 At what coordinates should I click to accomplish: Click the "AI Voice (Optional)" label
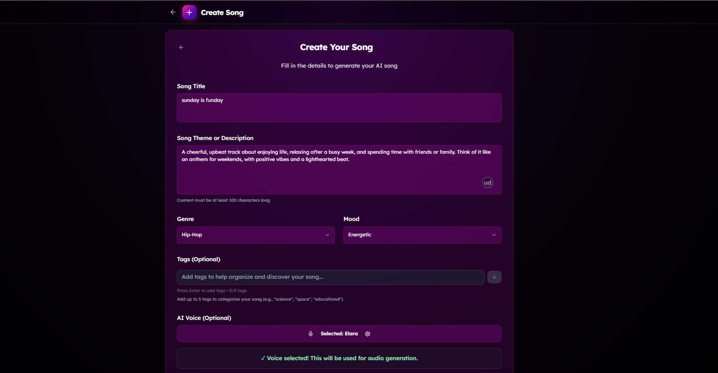[204, 318]
